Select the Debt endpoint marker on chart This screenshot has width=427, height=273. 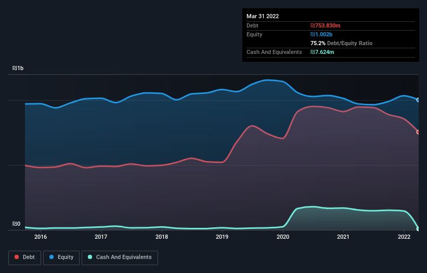(418, 132)
